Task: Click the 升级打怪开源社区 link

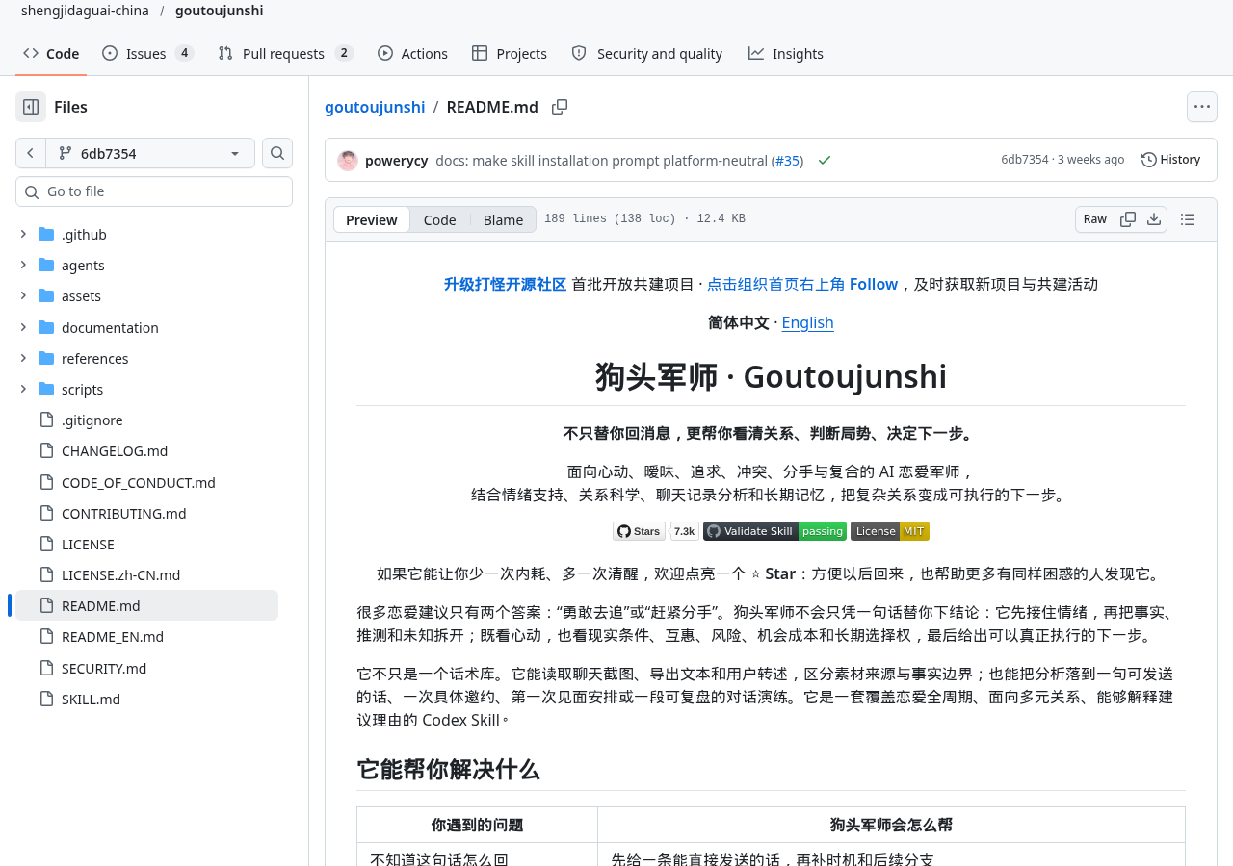Action: click(506, 284)
